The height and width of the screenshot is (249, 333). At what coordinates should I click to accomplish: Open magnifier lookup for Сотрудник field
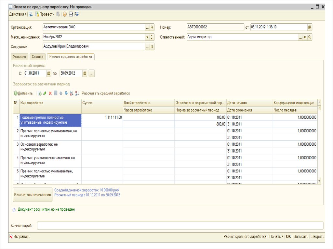click(152, 47)
